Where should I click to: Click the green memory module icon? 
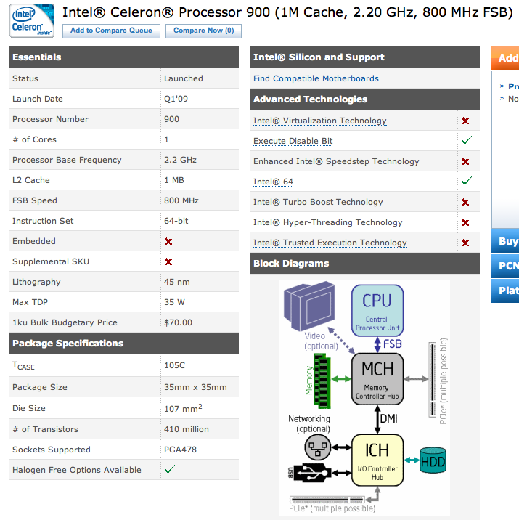click(x=322, y=381)
